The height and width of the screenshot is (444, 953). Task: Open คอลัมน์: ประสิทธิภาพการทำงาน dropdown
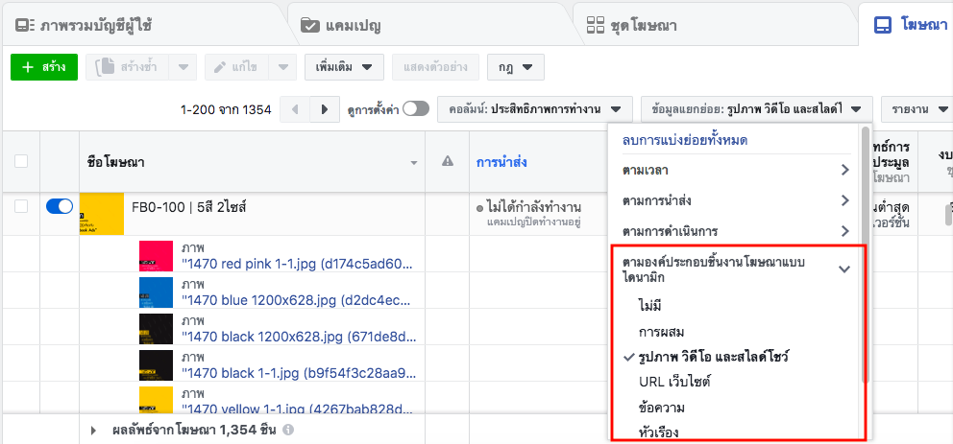point(535,109)
